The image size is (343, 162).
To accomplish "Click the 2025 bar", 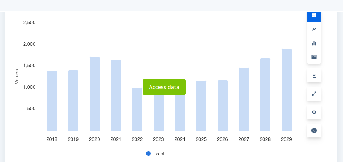I will tap(201, 106).
